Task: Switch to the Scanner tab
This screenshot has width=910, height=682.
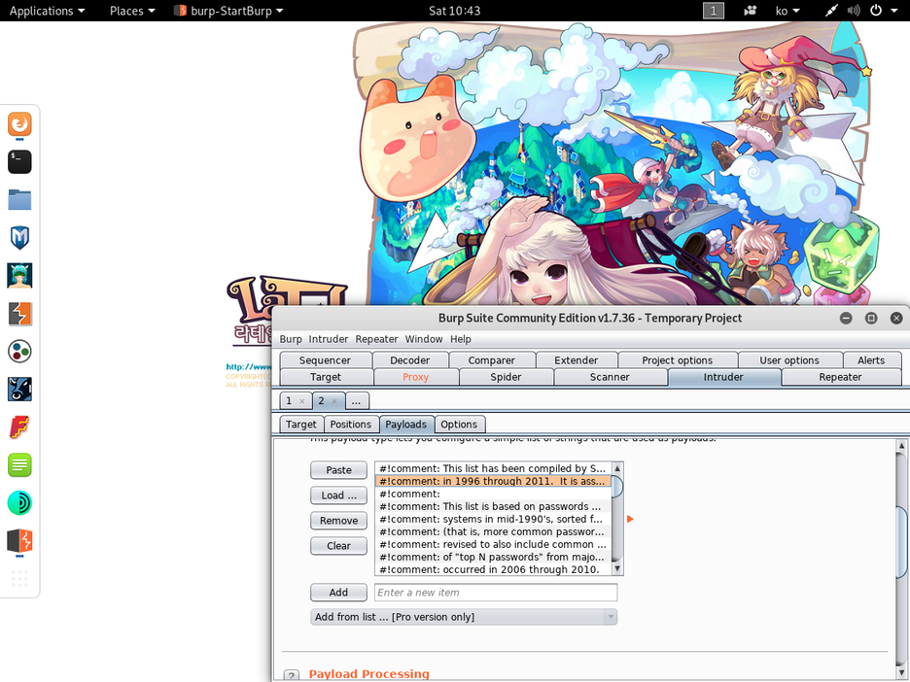Action: [610, 377]
